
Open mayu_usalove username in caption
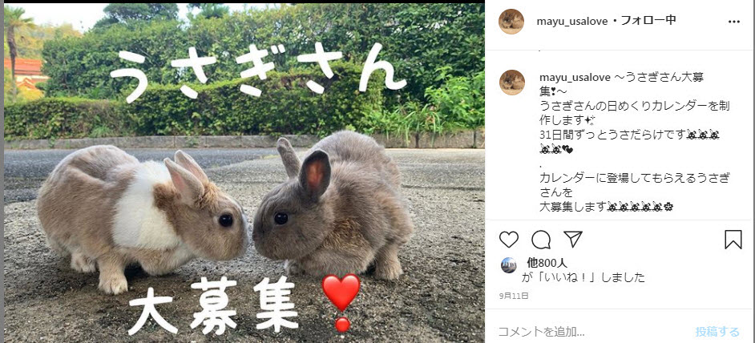pos(575,78)
